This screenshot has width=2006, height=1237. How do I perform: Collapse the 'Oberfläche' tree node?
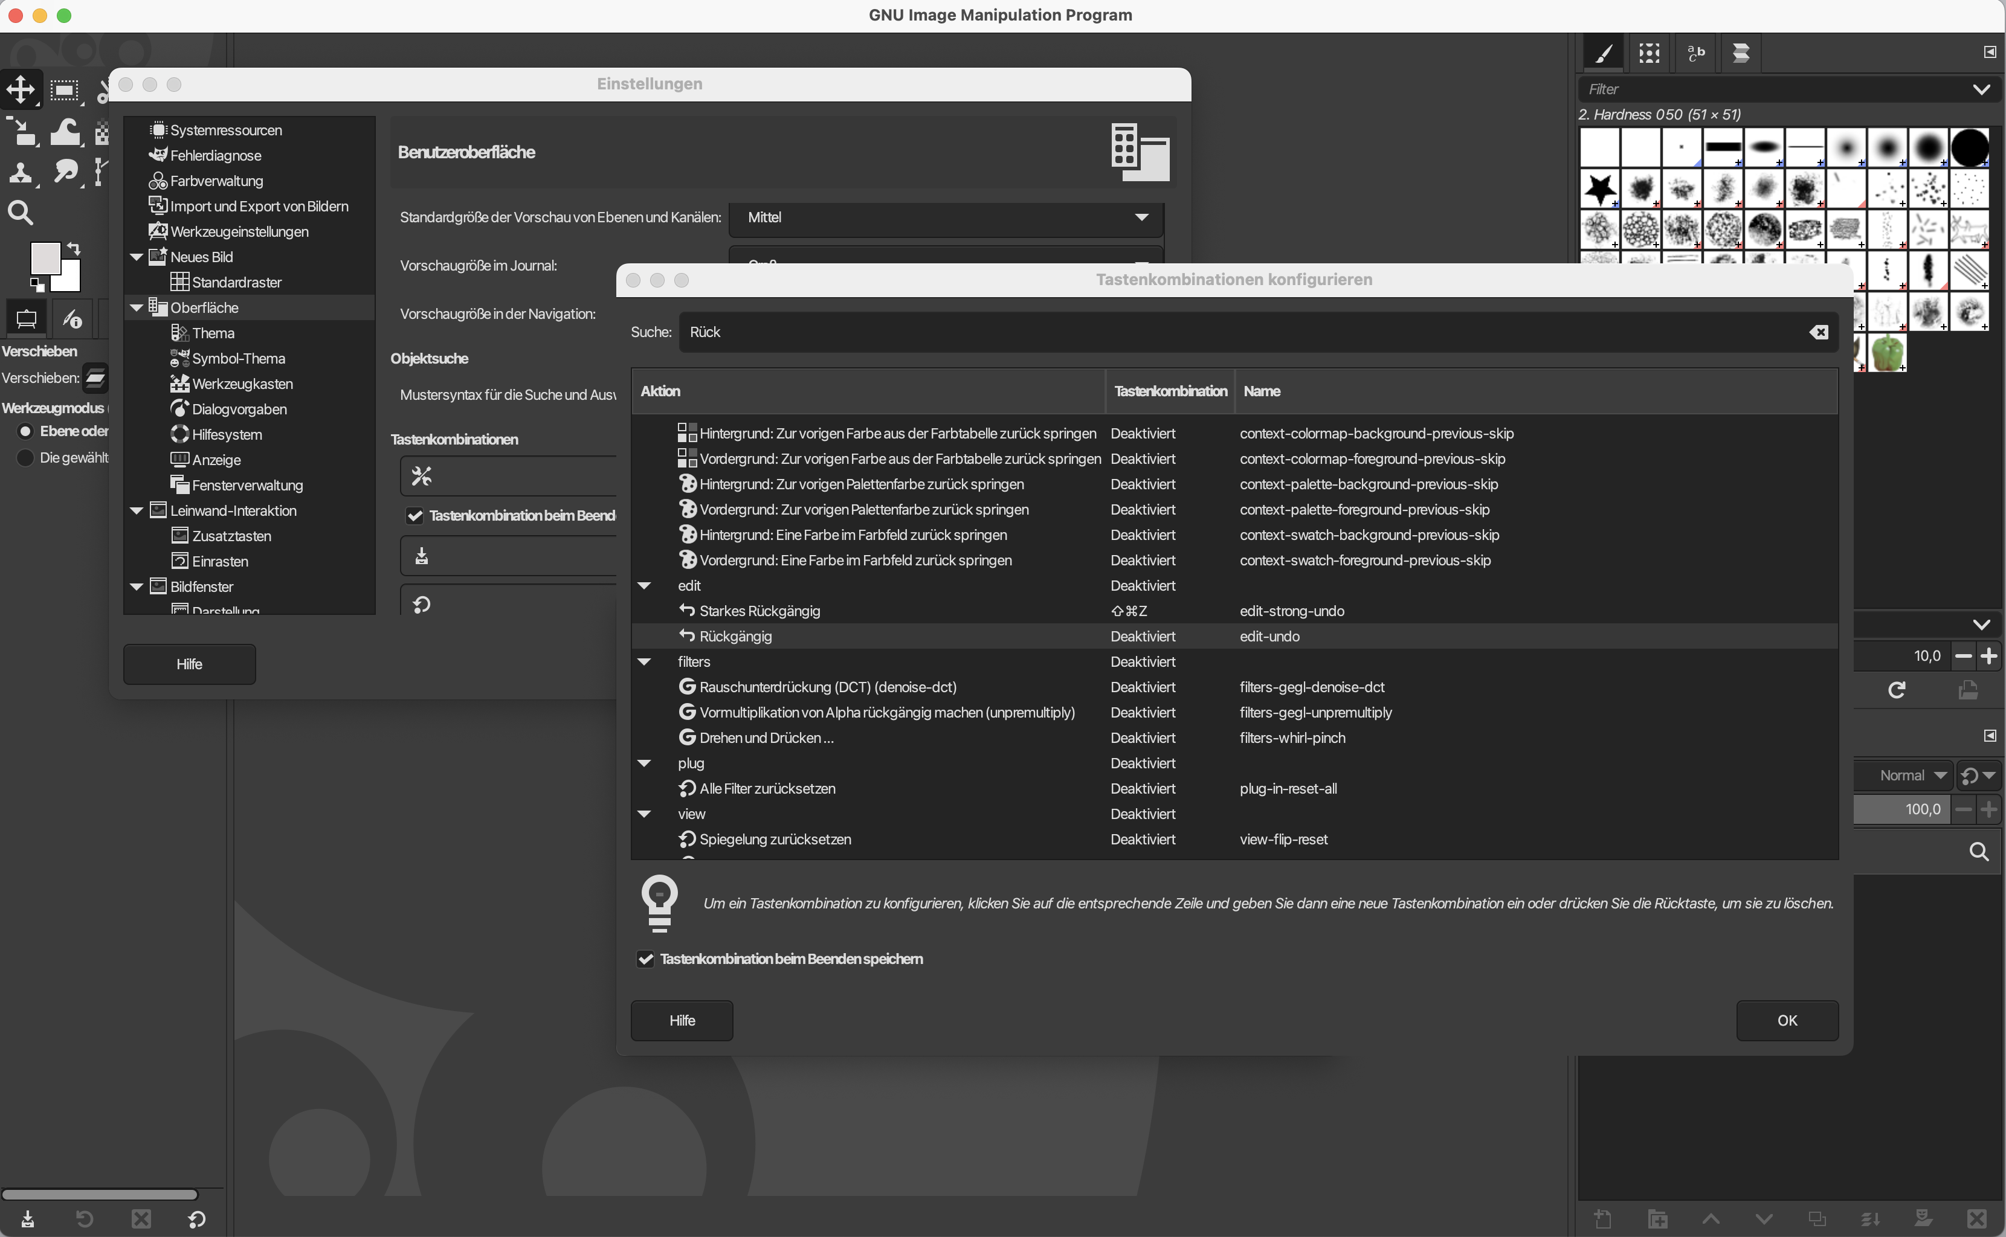click(x=137, y=307)
